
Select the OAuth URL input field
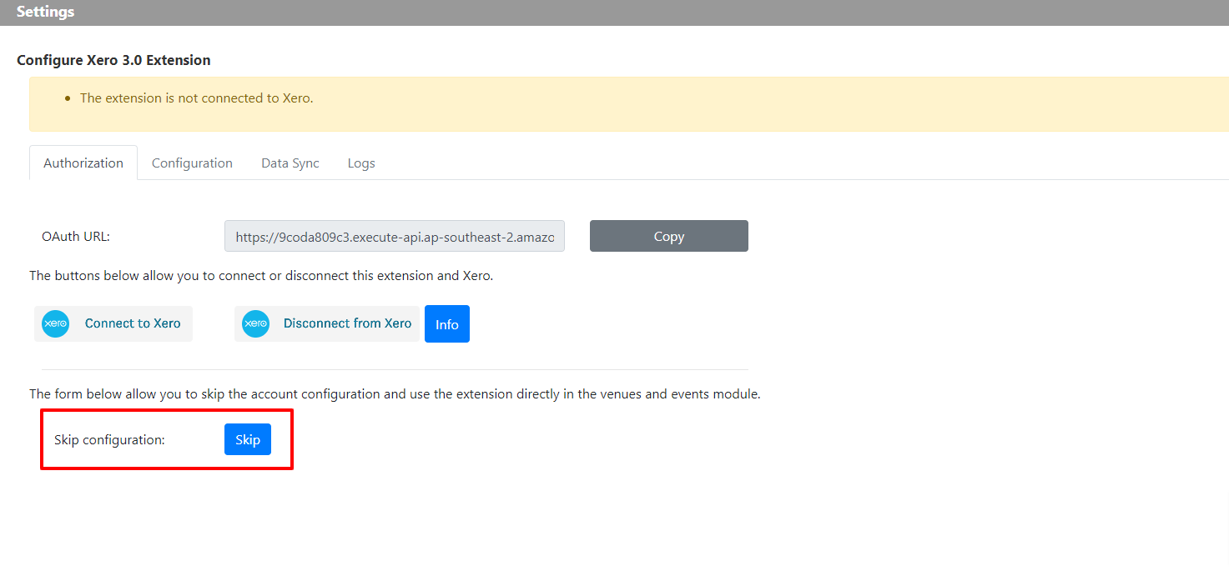[x=395, y=236]
